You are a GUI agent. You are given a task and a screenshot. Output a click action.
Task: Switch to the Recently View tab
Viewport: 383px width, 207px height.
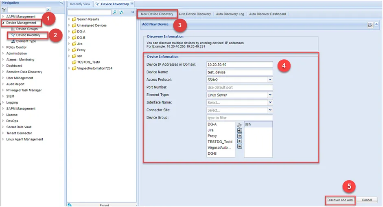coord(80,4)
